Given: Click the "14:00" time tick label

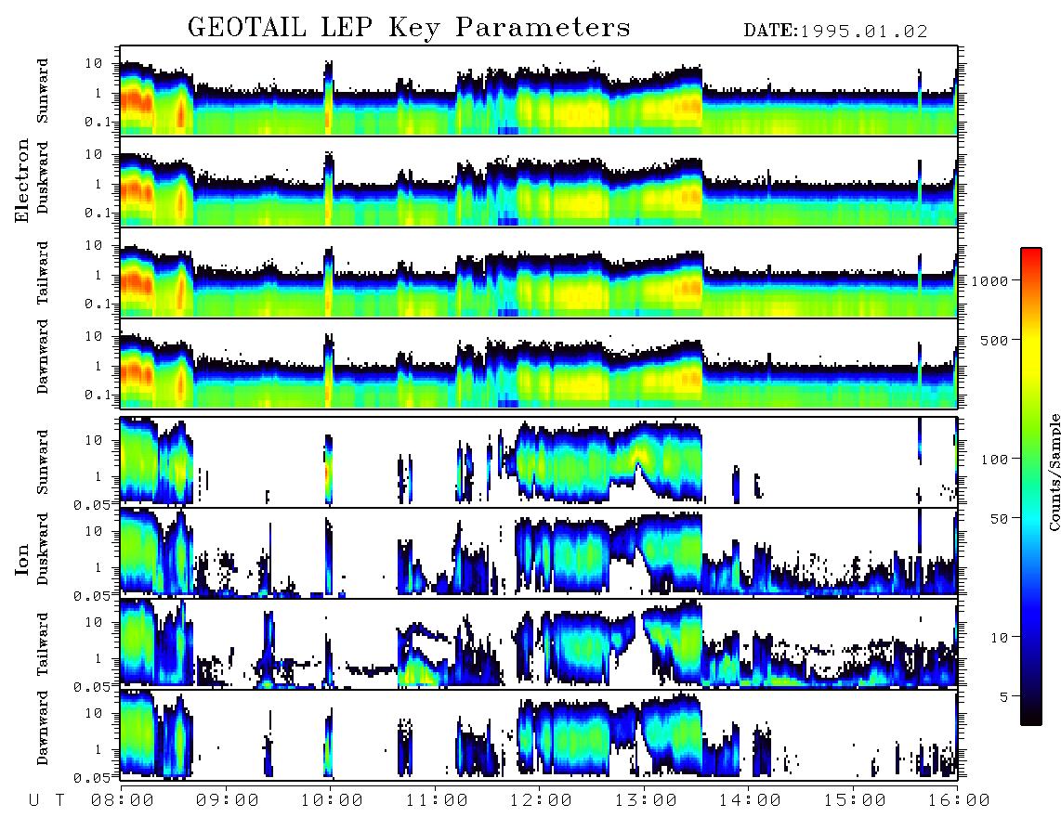Looking at the screenshot, I should pos(750,800).
